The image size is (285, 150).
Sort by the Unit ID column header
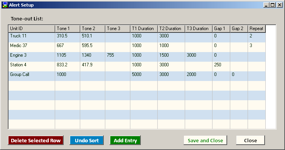[32, 29]
